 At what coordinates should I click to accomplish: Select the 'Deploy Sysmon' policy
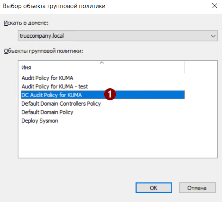(x=103, y=121)
